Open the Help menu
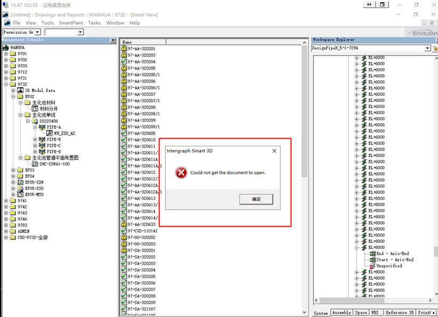 [134, 23]
